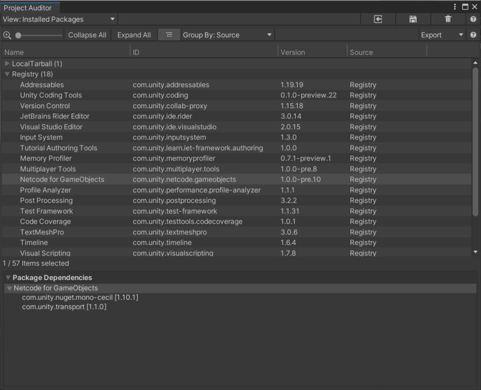This screenshot has height=390, width=481.
Task: Click the com.unity.ide.rider ID cell
Action: coord(162,116)
